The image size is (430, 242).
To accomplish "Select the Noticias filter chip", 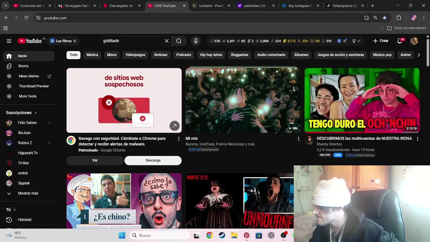I will tap(161, 55).
